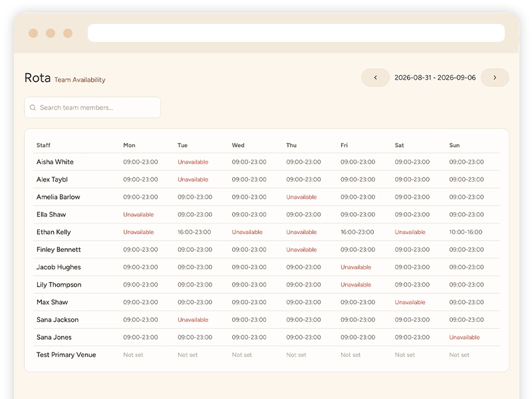The image size is (532, 399).
Task: Select staff member Finley Bennett
Action: coord(59,250)
